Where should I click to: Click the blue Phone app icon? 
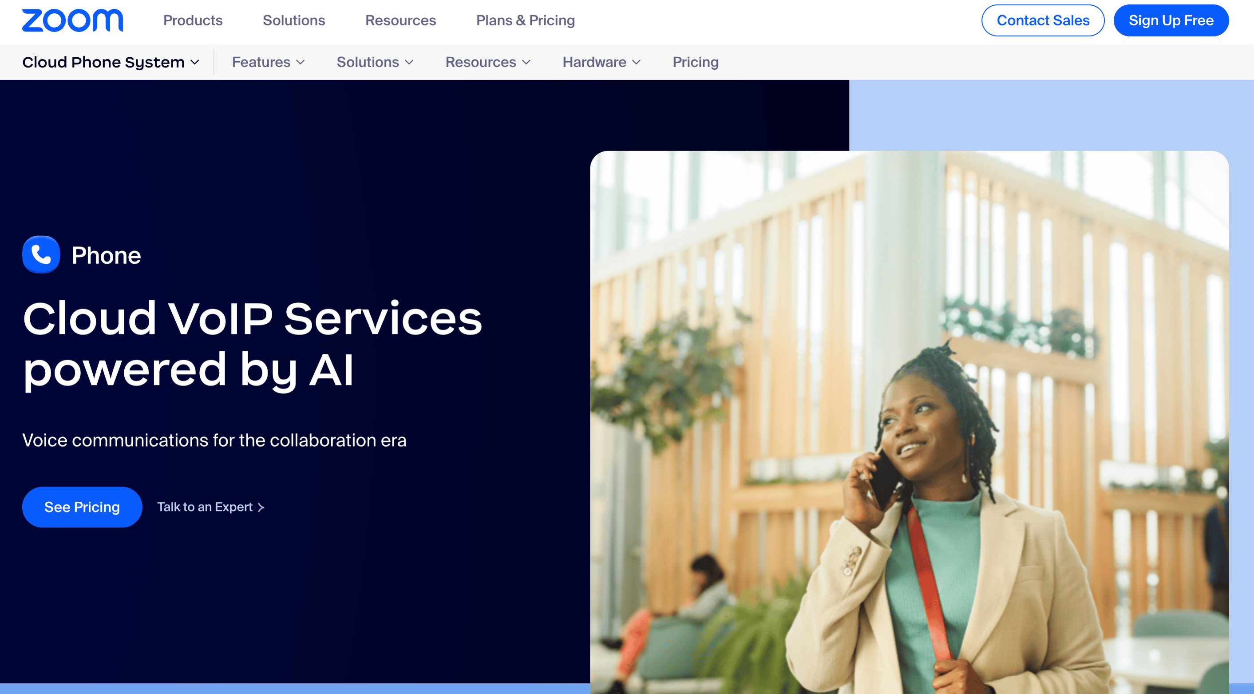pyautogui.click(x=41, y=255)
